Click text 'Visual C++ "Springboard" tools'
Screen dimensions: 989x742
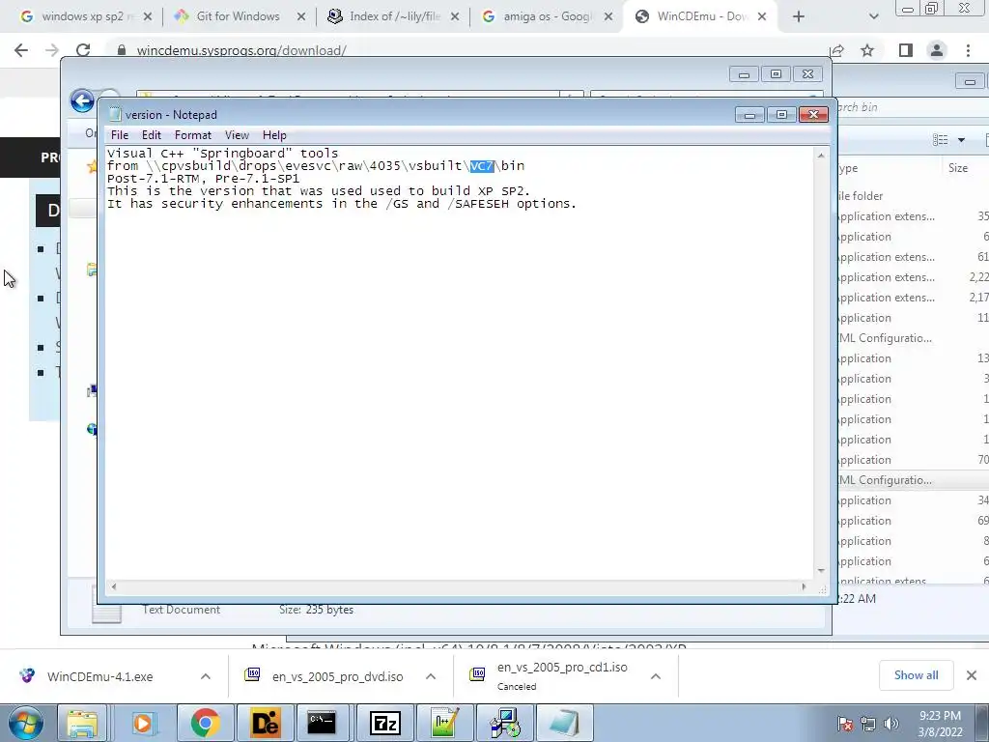tap(223, 154)
